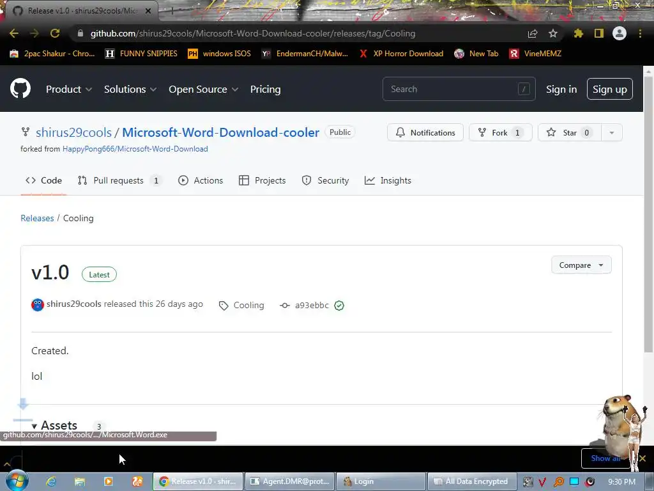Image resolution: width=654 pixels, height=491 pixels.
Task: Open the Insights tab
Action: point(388,180)
